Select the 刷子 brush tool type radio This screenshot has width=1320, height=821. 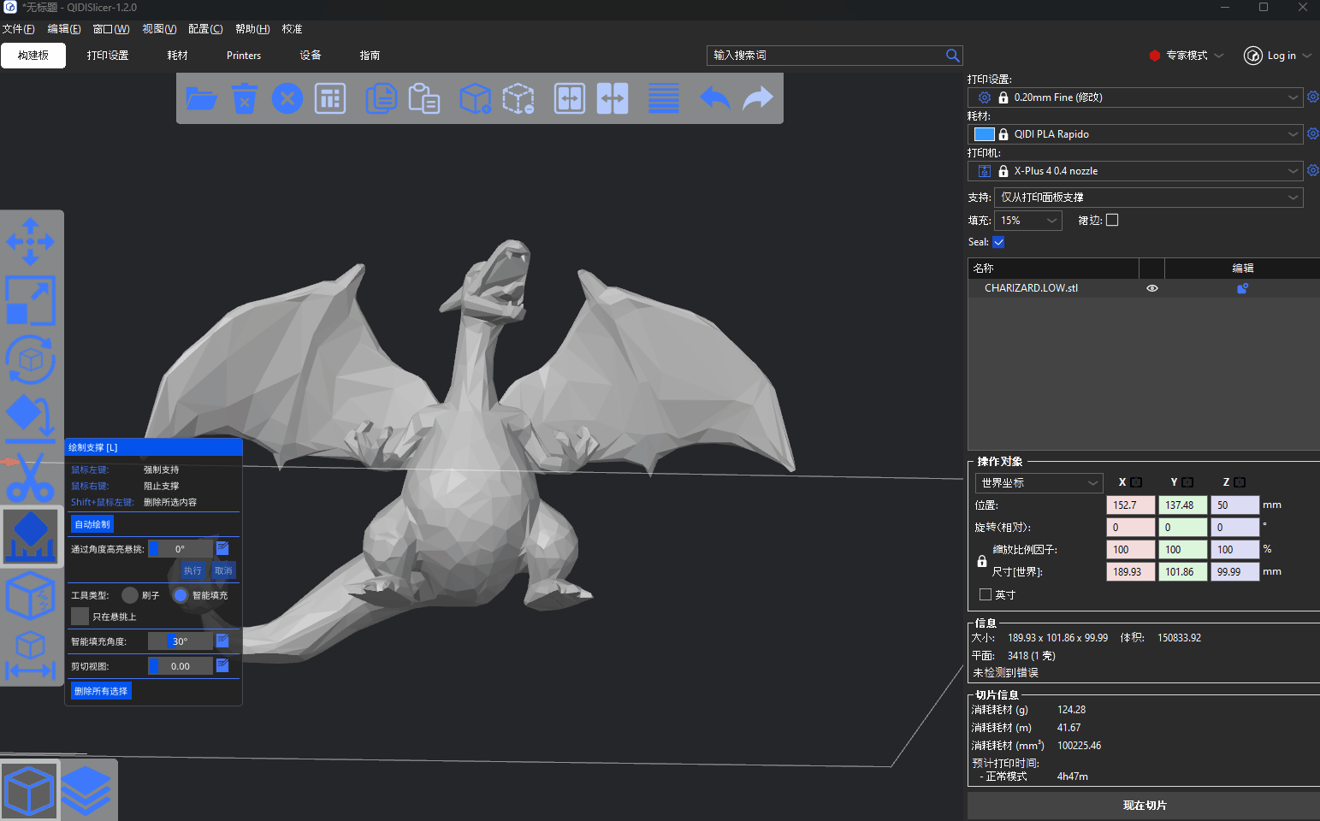pyautogui.click(x=130, y=595)
